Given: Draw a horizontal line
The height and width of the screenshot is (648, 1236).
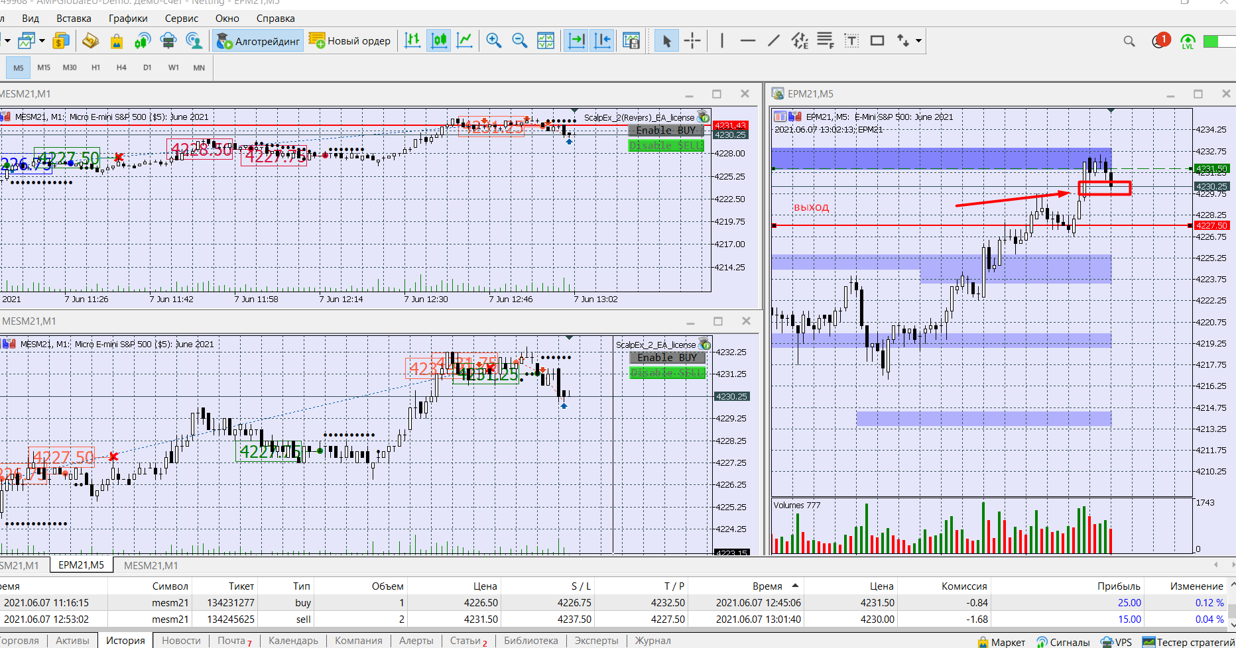Looking at the screenshot, I should pos(748,41).
